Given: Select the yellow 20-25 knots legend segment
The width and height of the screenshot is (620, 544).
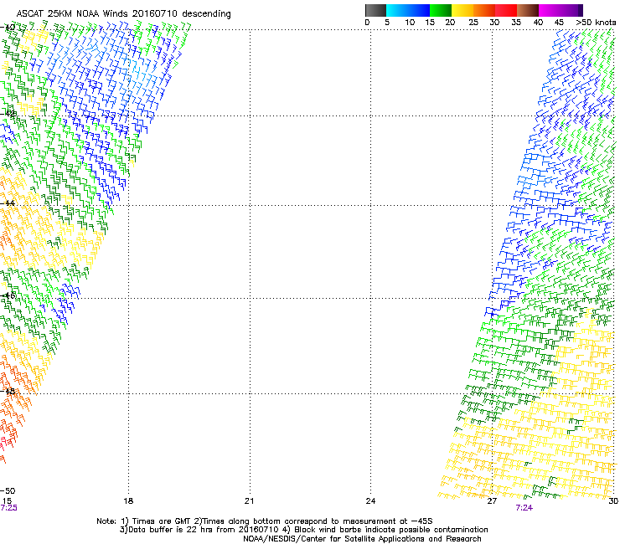Looking at the screenshot, I should click(462, 10).
